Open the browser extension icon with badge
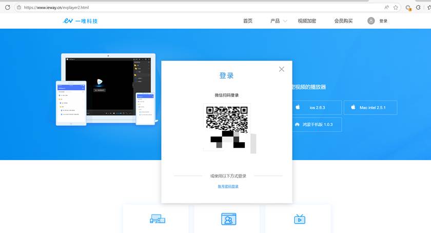Screen dimensions: 431x233 coord(408,8)
